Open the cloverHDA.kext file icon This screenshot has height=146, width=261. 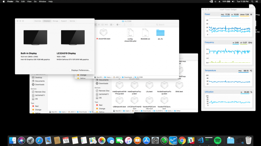[x=103, y=32]
